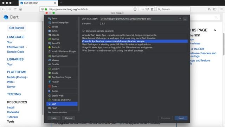Open a new browser tab
The height and width of the screenshot is (127, 225).
click(61, 3)
